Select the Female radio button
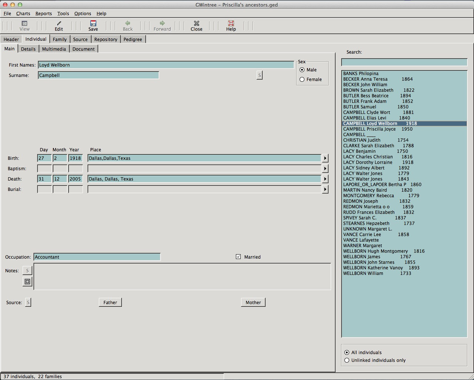Viewport: 474px width, 380px height. click(302, 80)
